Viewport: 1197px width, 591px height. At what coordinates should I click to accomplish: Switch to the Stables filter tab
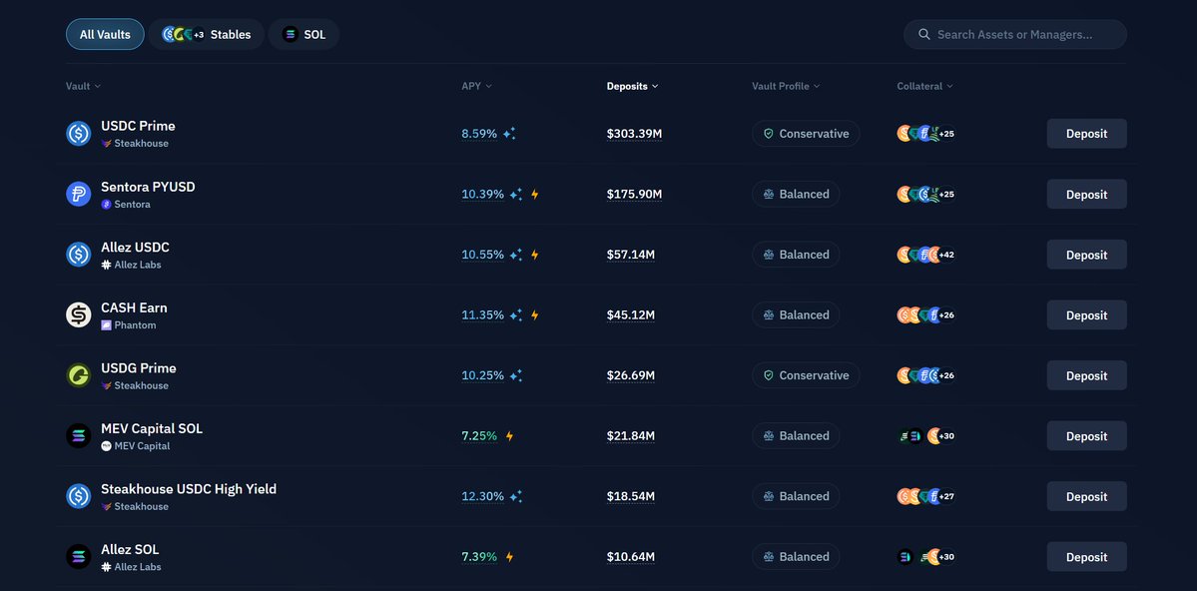(207, 35)
